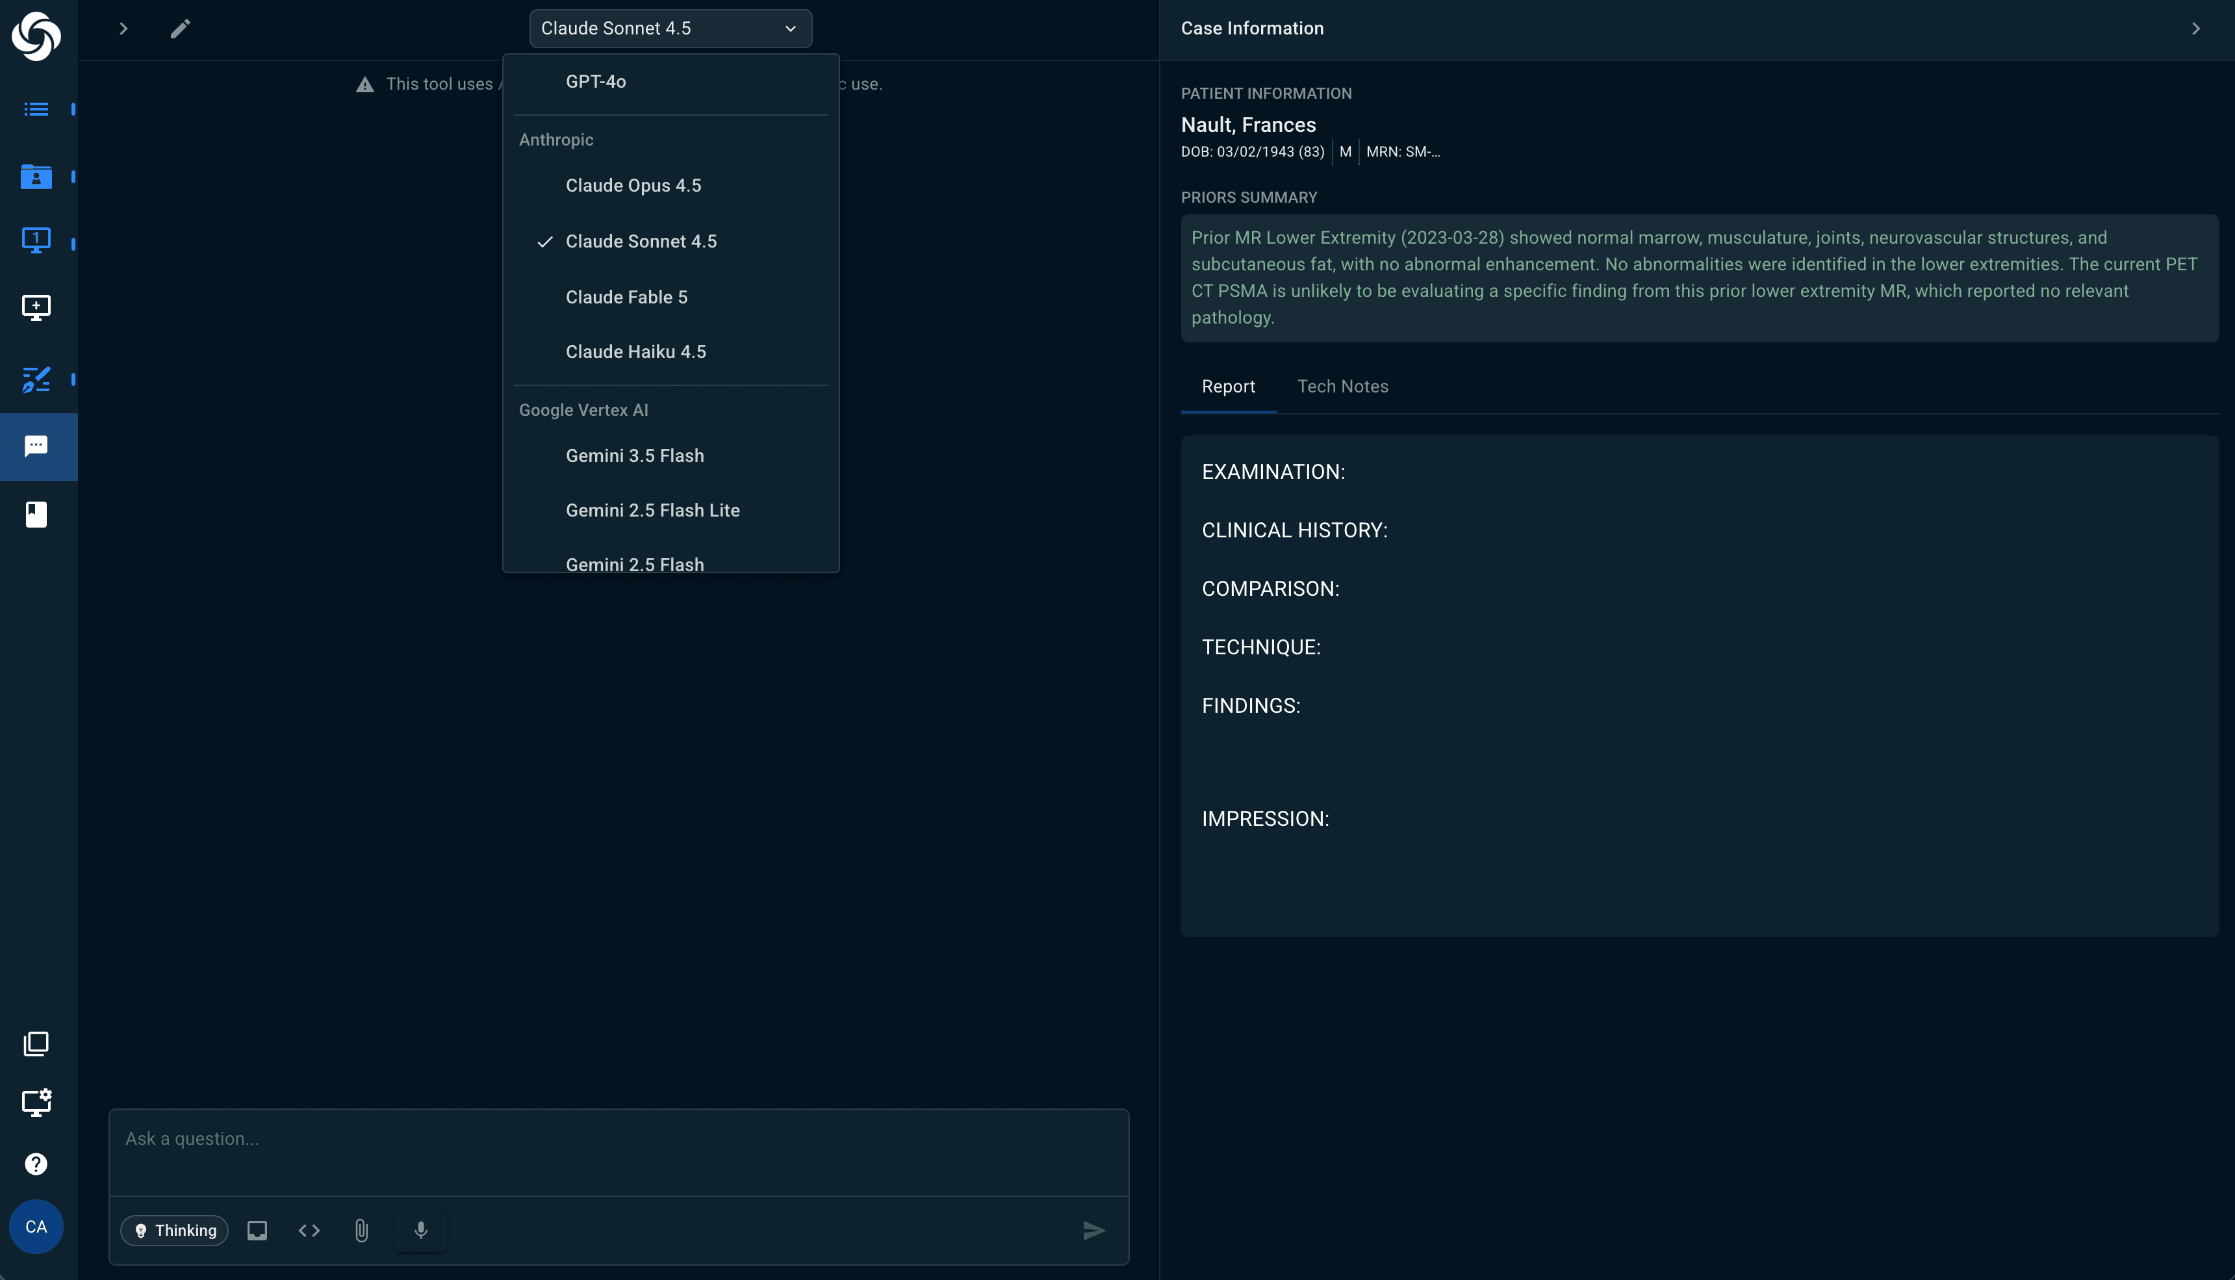Click the COMPARISON: report heading
Image resolution: width=2235 pixels, height=1280 pixels.
(1270, 589)
